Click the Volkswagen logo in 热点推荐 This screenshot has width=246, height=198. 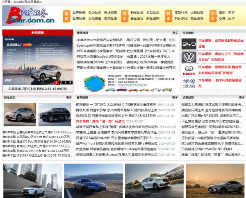189,57
